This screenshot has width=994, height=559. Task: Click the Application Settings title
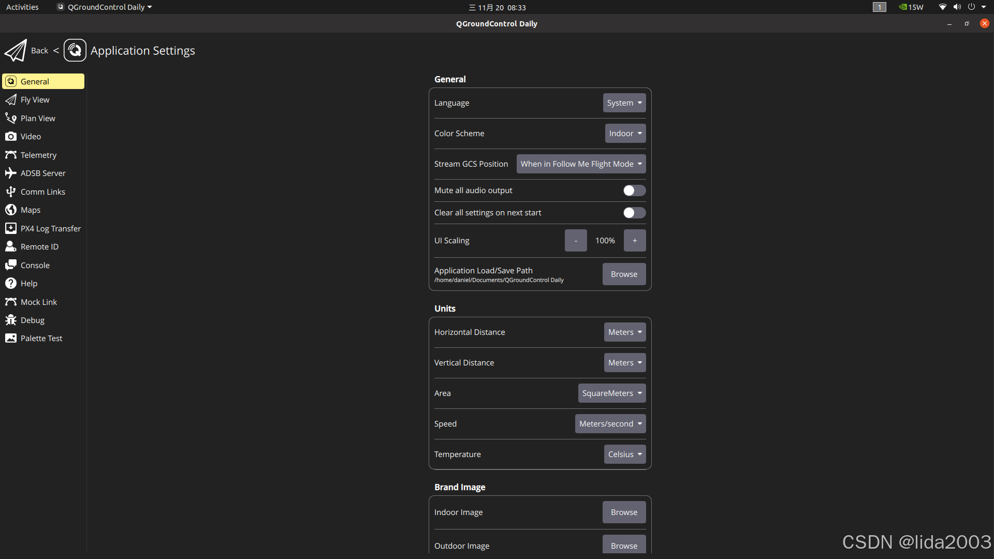coord(143,51)
